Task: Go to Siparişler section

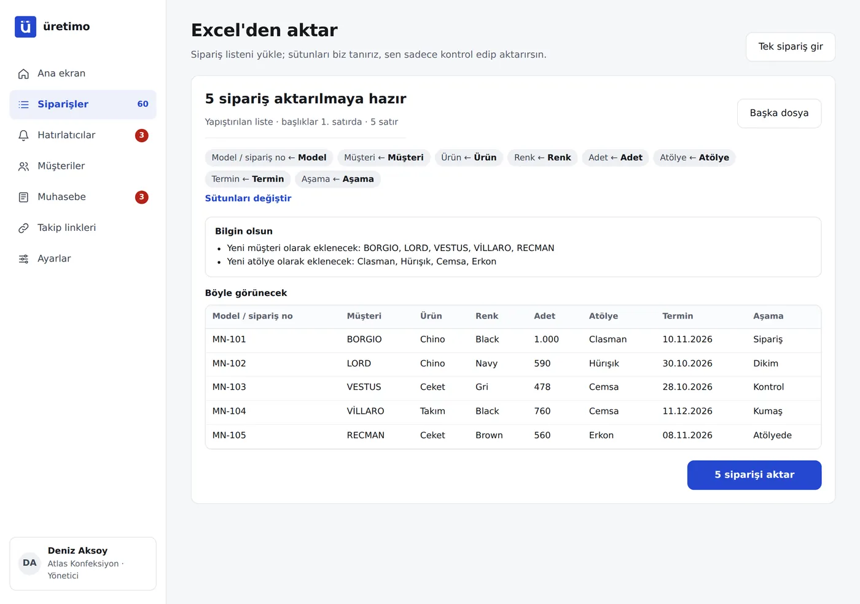Action: (x=83, y=104)
